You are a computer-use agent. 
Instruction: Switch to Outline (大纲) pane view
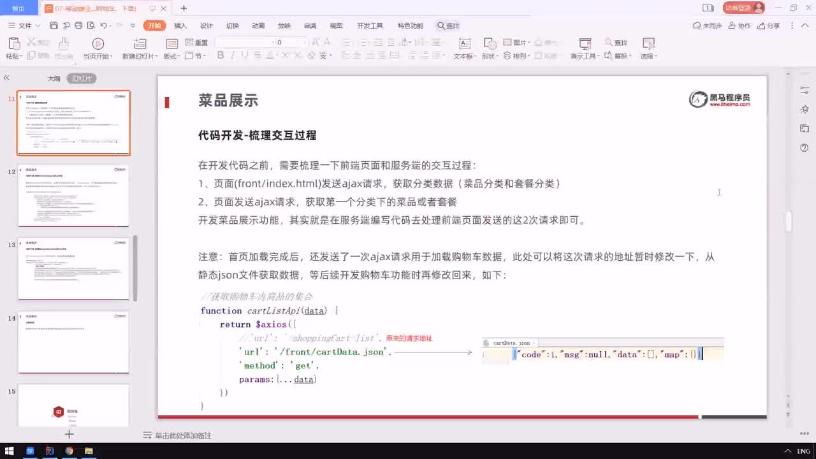[54, 78]
